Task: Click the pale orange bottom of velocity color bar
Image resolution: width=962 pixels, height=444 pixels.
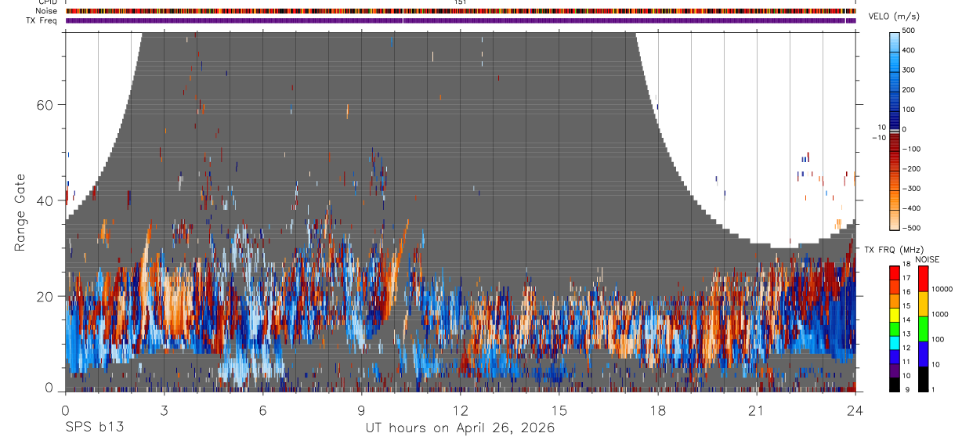Action: [895, 219]
